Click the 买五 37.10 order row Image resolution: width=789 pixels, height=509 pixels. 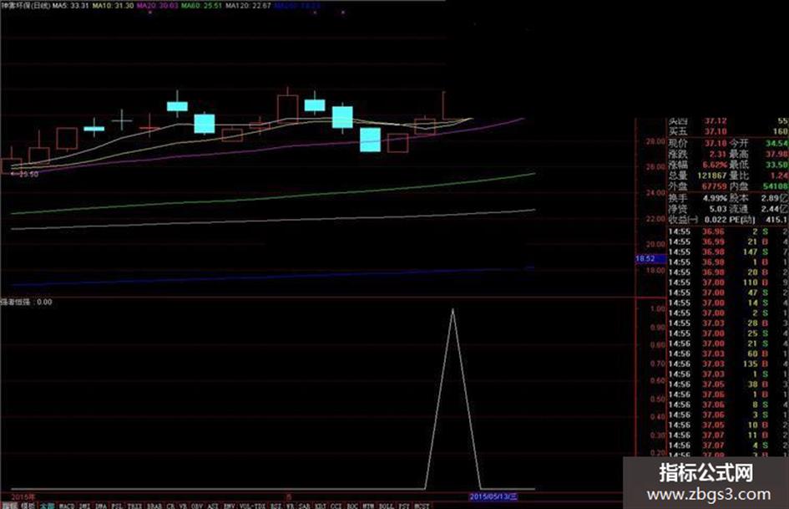(x=728, y=131)
